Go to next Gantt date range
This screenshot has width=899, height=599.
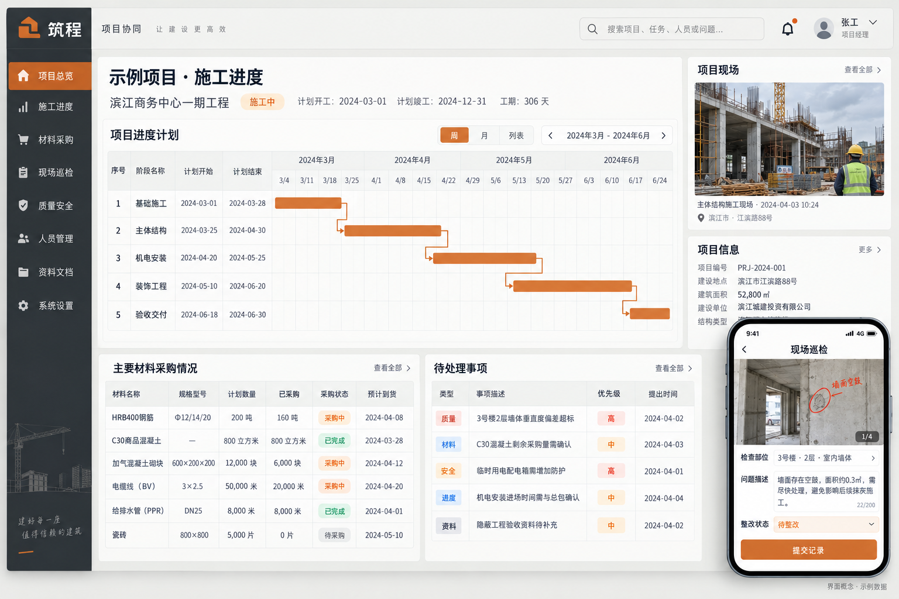[663, 135]
